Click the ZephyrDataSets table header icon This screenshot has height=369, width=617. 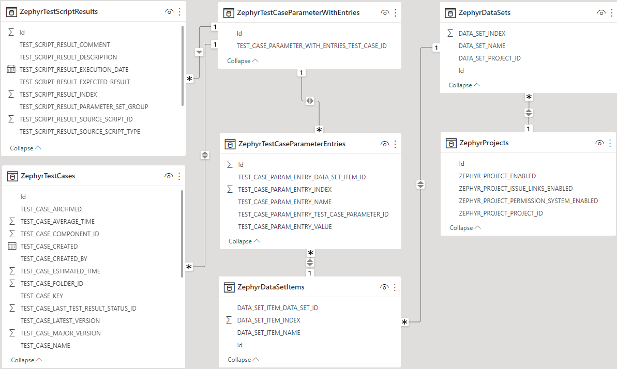click(x=450, y=13)
